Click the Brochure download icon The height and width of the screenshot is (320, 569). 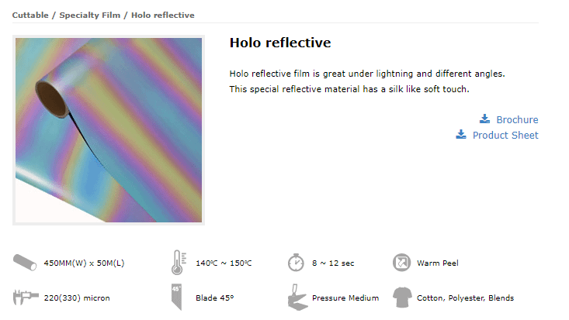pyautogui.click(x=484, y=119)
